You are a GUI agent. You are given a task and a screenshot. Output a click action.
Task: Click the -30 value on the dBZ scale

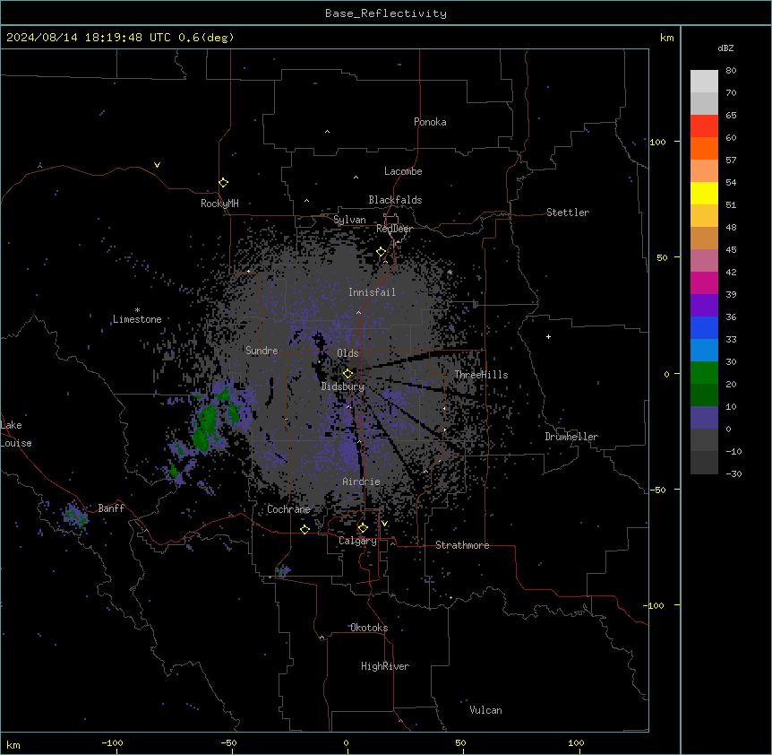733,474
